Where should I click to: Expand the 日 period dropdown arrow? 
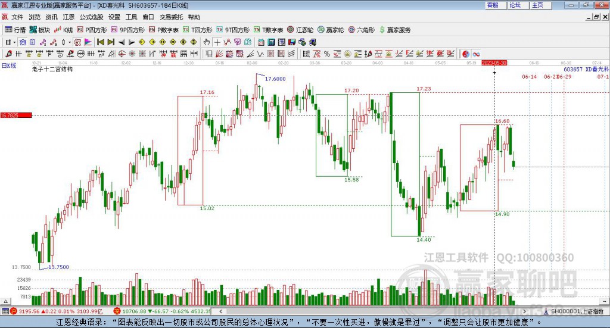pos(14,42)
